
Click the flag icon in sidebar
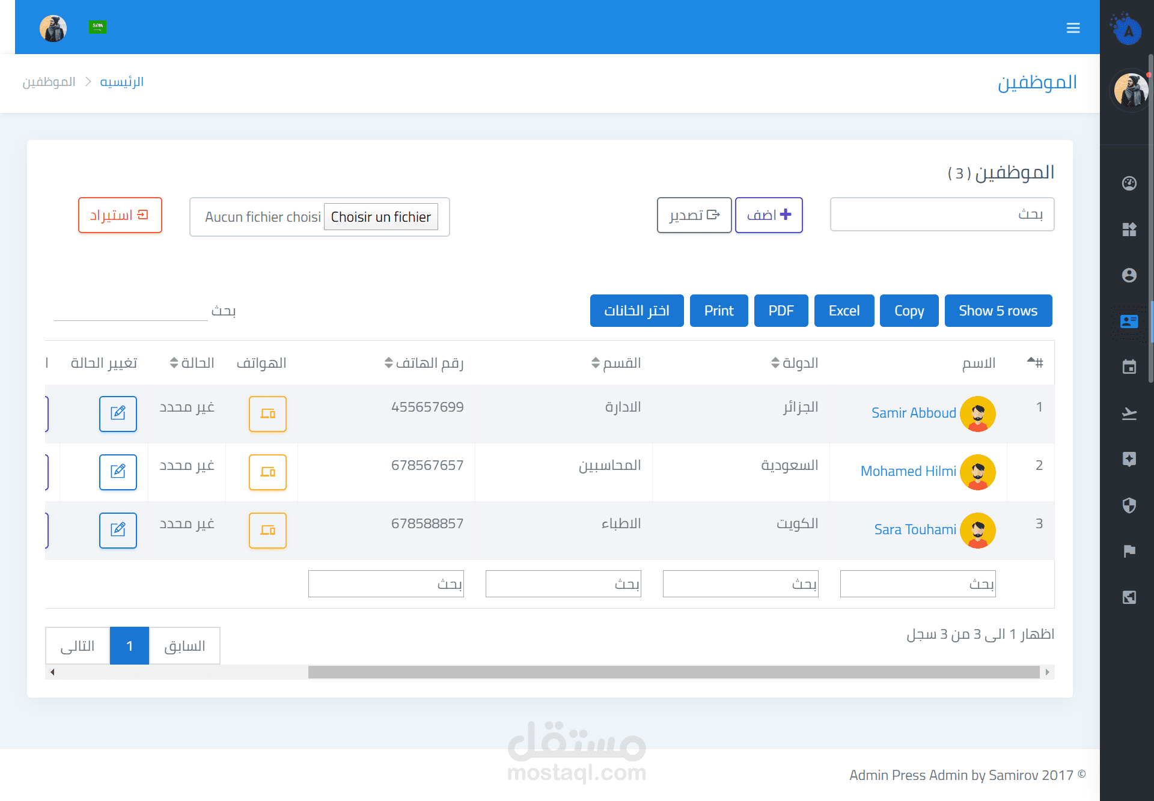point(1129,551)
